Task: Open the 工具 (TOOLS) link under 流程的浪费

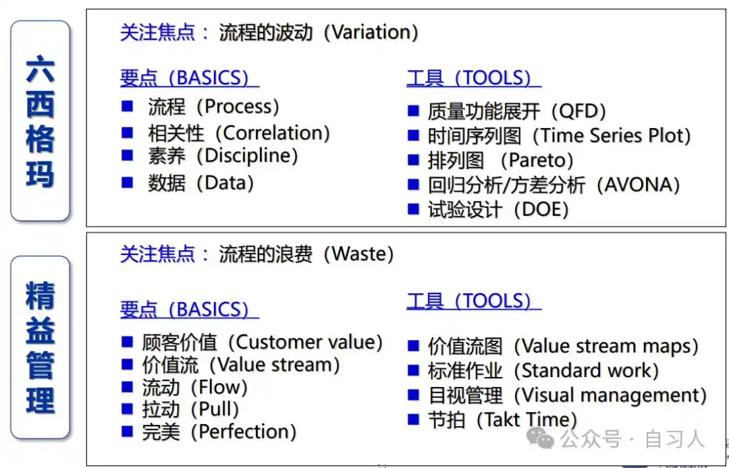Action: pyautogui.click(x=474, y=300)
